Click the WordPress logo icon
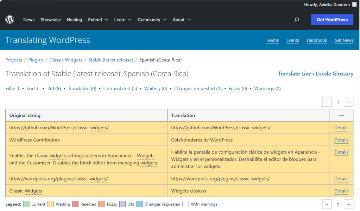 [x=10, y=20]
